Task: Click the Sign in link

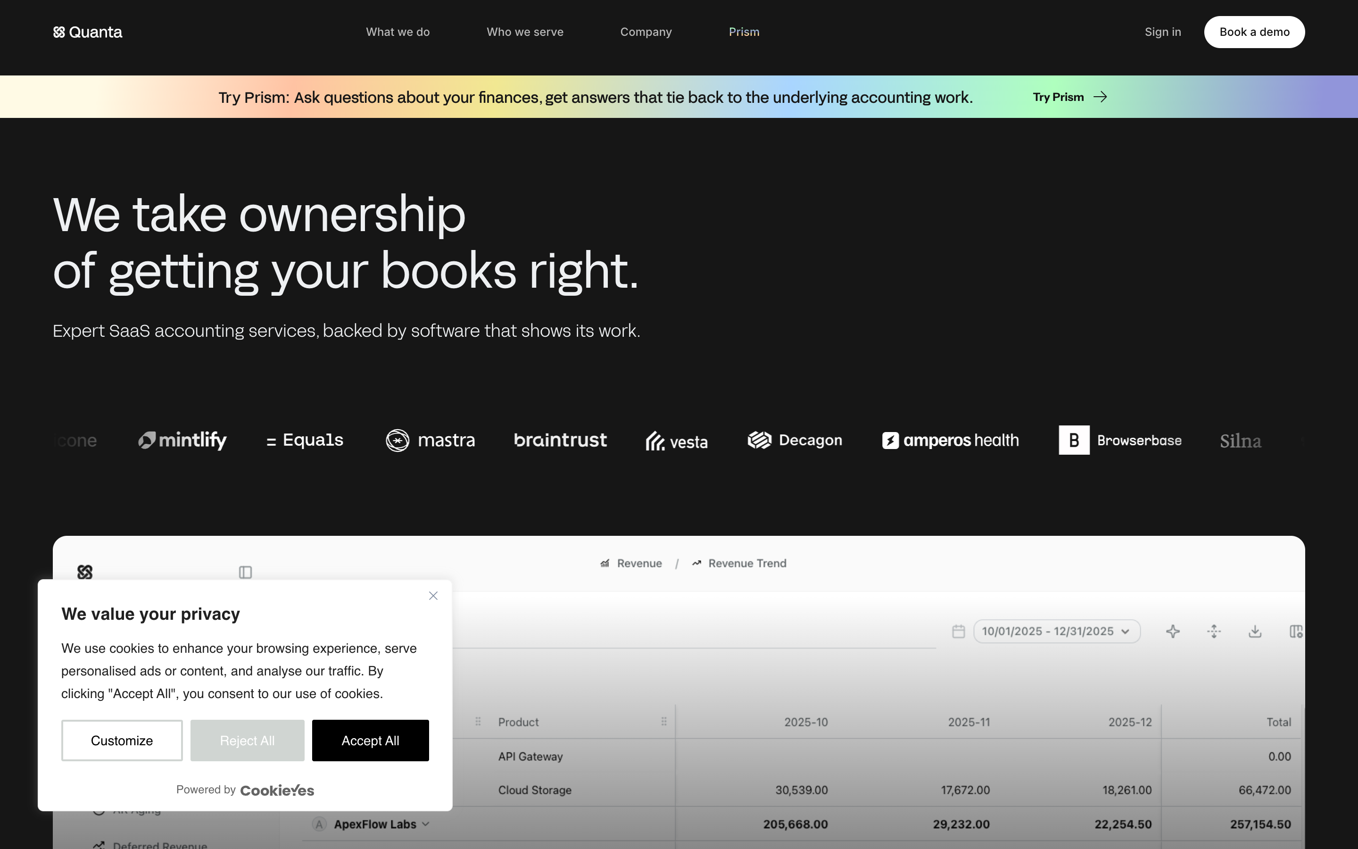Action: [1163, 32]
